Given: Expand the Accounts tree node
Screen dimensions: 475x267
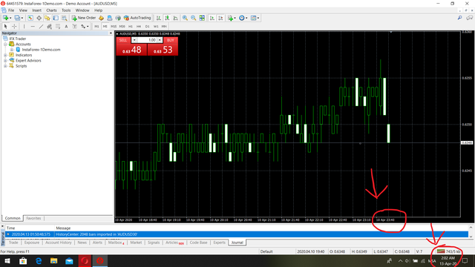Looking at the screenshot, I should tap(5, 44).
